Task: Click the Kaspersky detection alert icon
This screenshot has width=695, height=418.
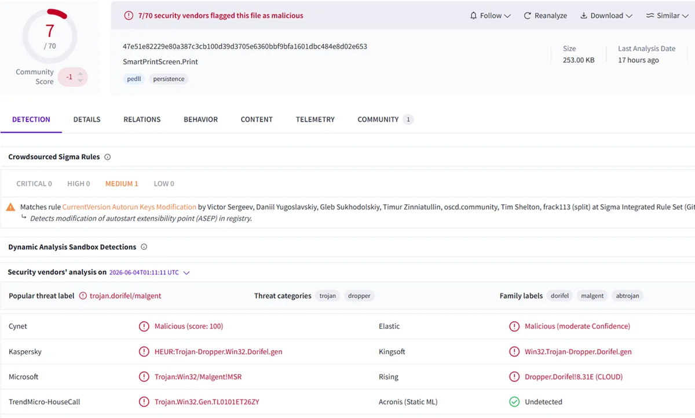Action: tap(144, 351)
